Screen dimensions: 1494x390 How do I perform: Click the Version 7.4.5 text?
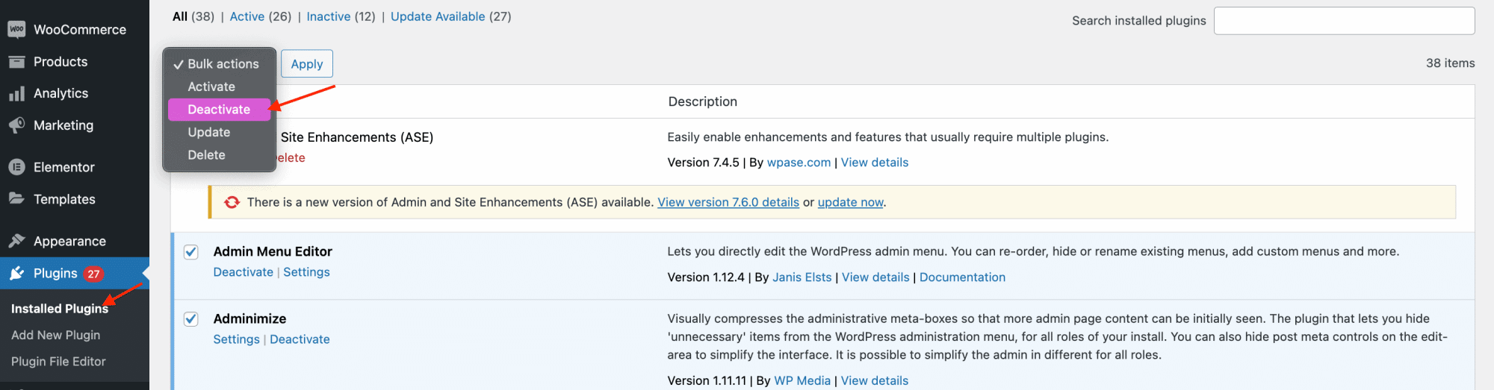coord(703,163)
